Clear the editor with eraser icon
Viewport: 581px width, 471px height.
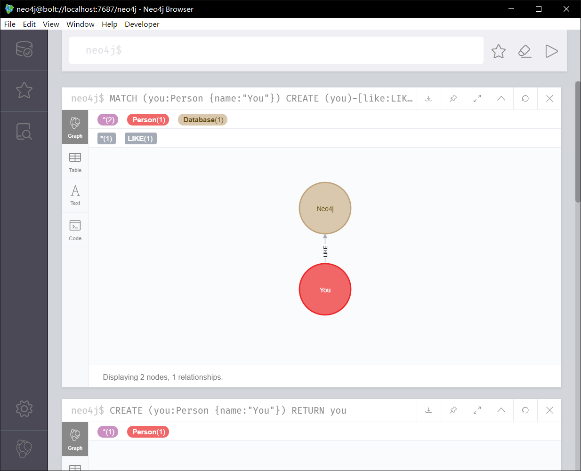click(525, 51)
